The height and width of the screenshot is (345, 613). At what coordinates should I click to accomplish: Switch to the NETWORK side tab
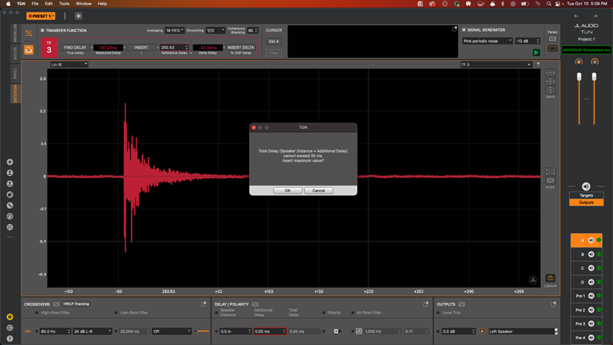point(15,33)
